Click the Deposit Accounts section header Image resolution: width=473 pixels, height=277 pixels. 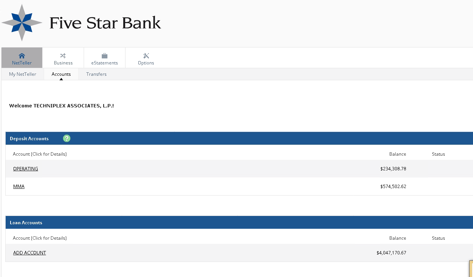(29, 139)
